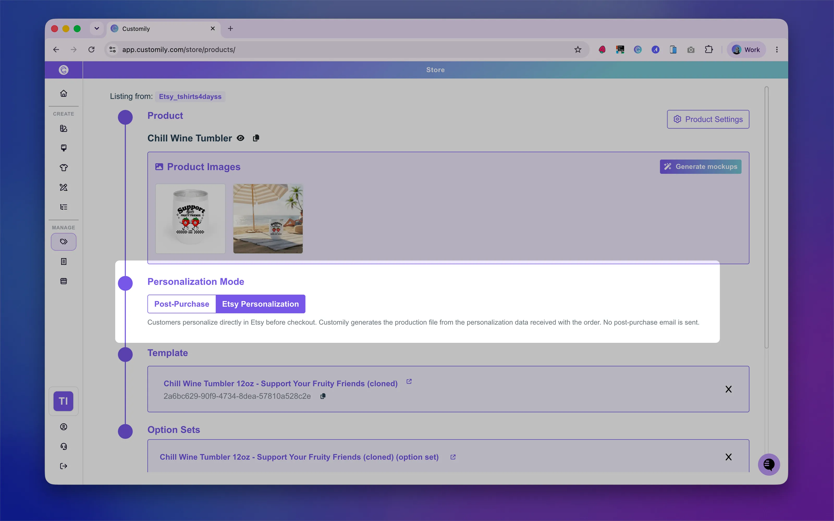The width and height of the screenshot is (834, 521).
Task: Open Product Settings
Action: click(x=708, y=119)
